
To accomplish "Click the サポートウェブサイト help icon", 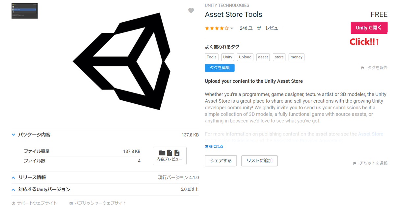I will (13, 203).
